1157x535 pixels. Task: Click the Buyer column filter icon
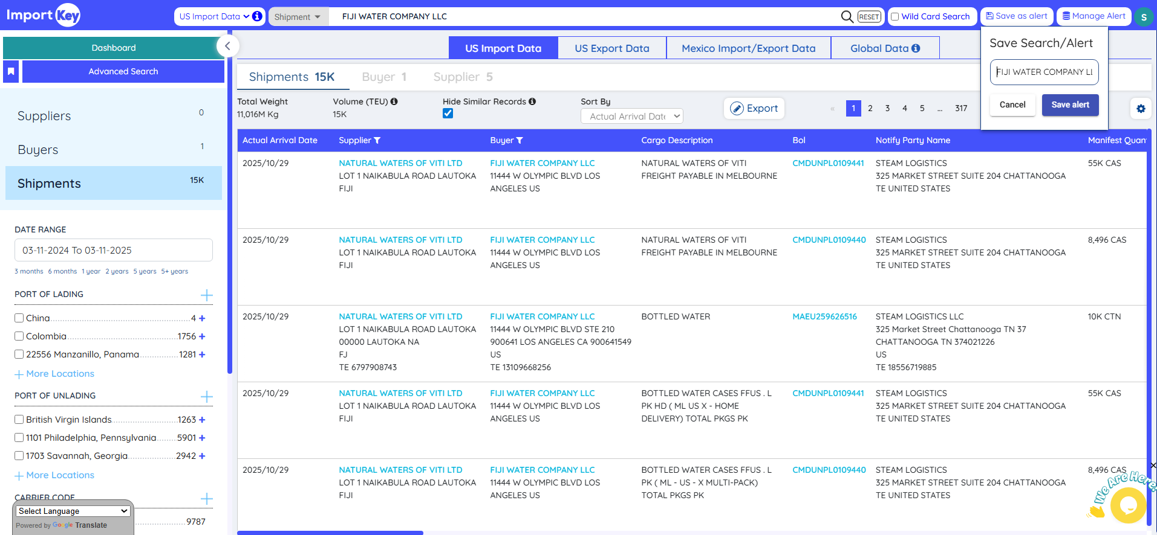point(520,141)
